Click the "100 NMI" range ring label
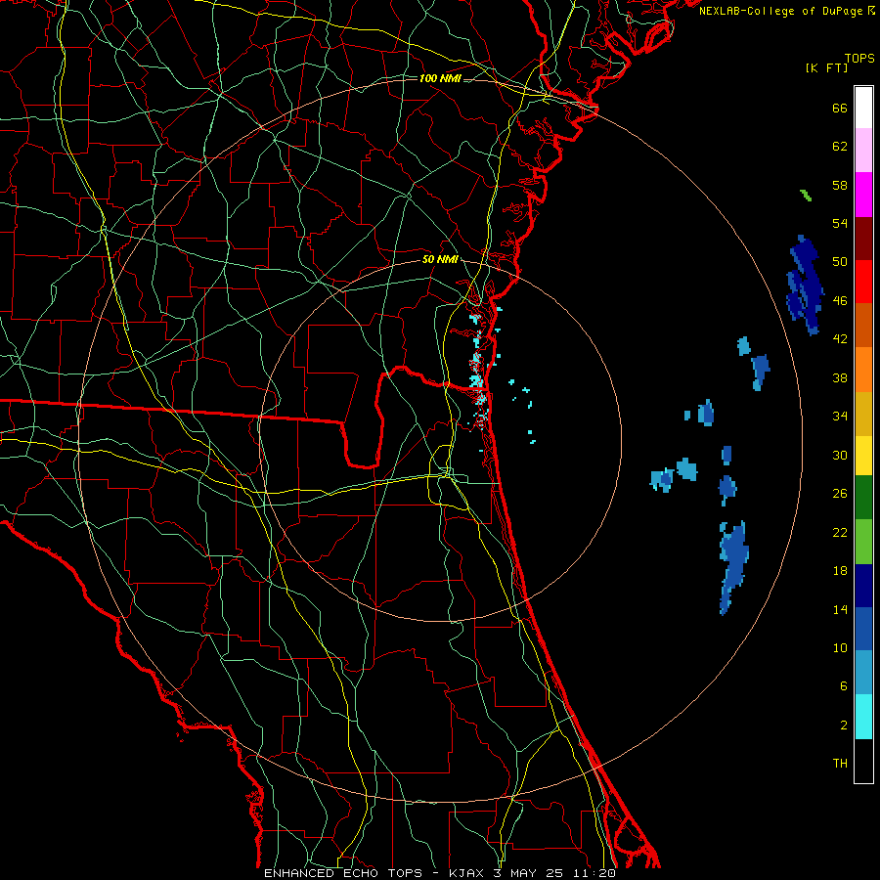The image size is (880, 880). pos(440,78)
